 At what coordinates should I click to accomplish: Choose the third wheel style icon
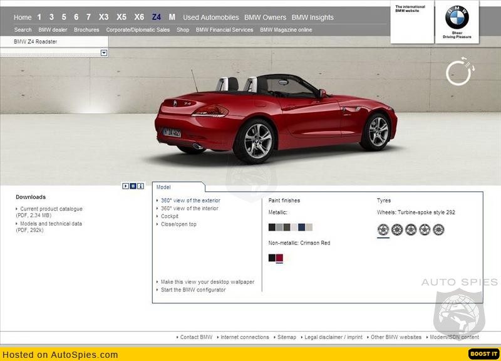tap(411, 229)
